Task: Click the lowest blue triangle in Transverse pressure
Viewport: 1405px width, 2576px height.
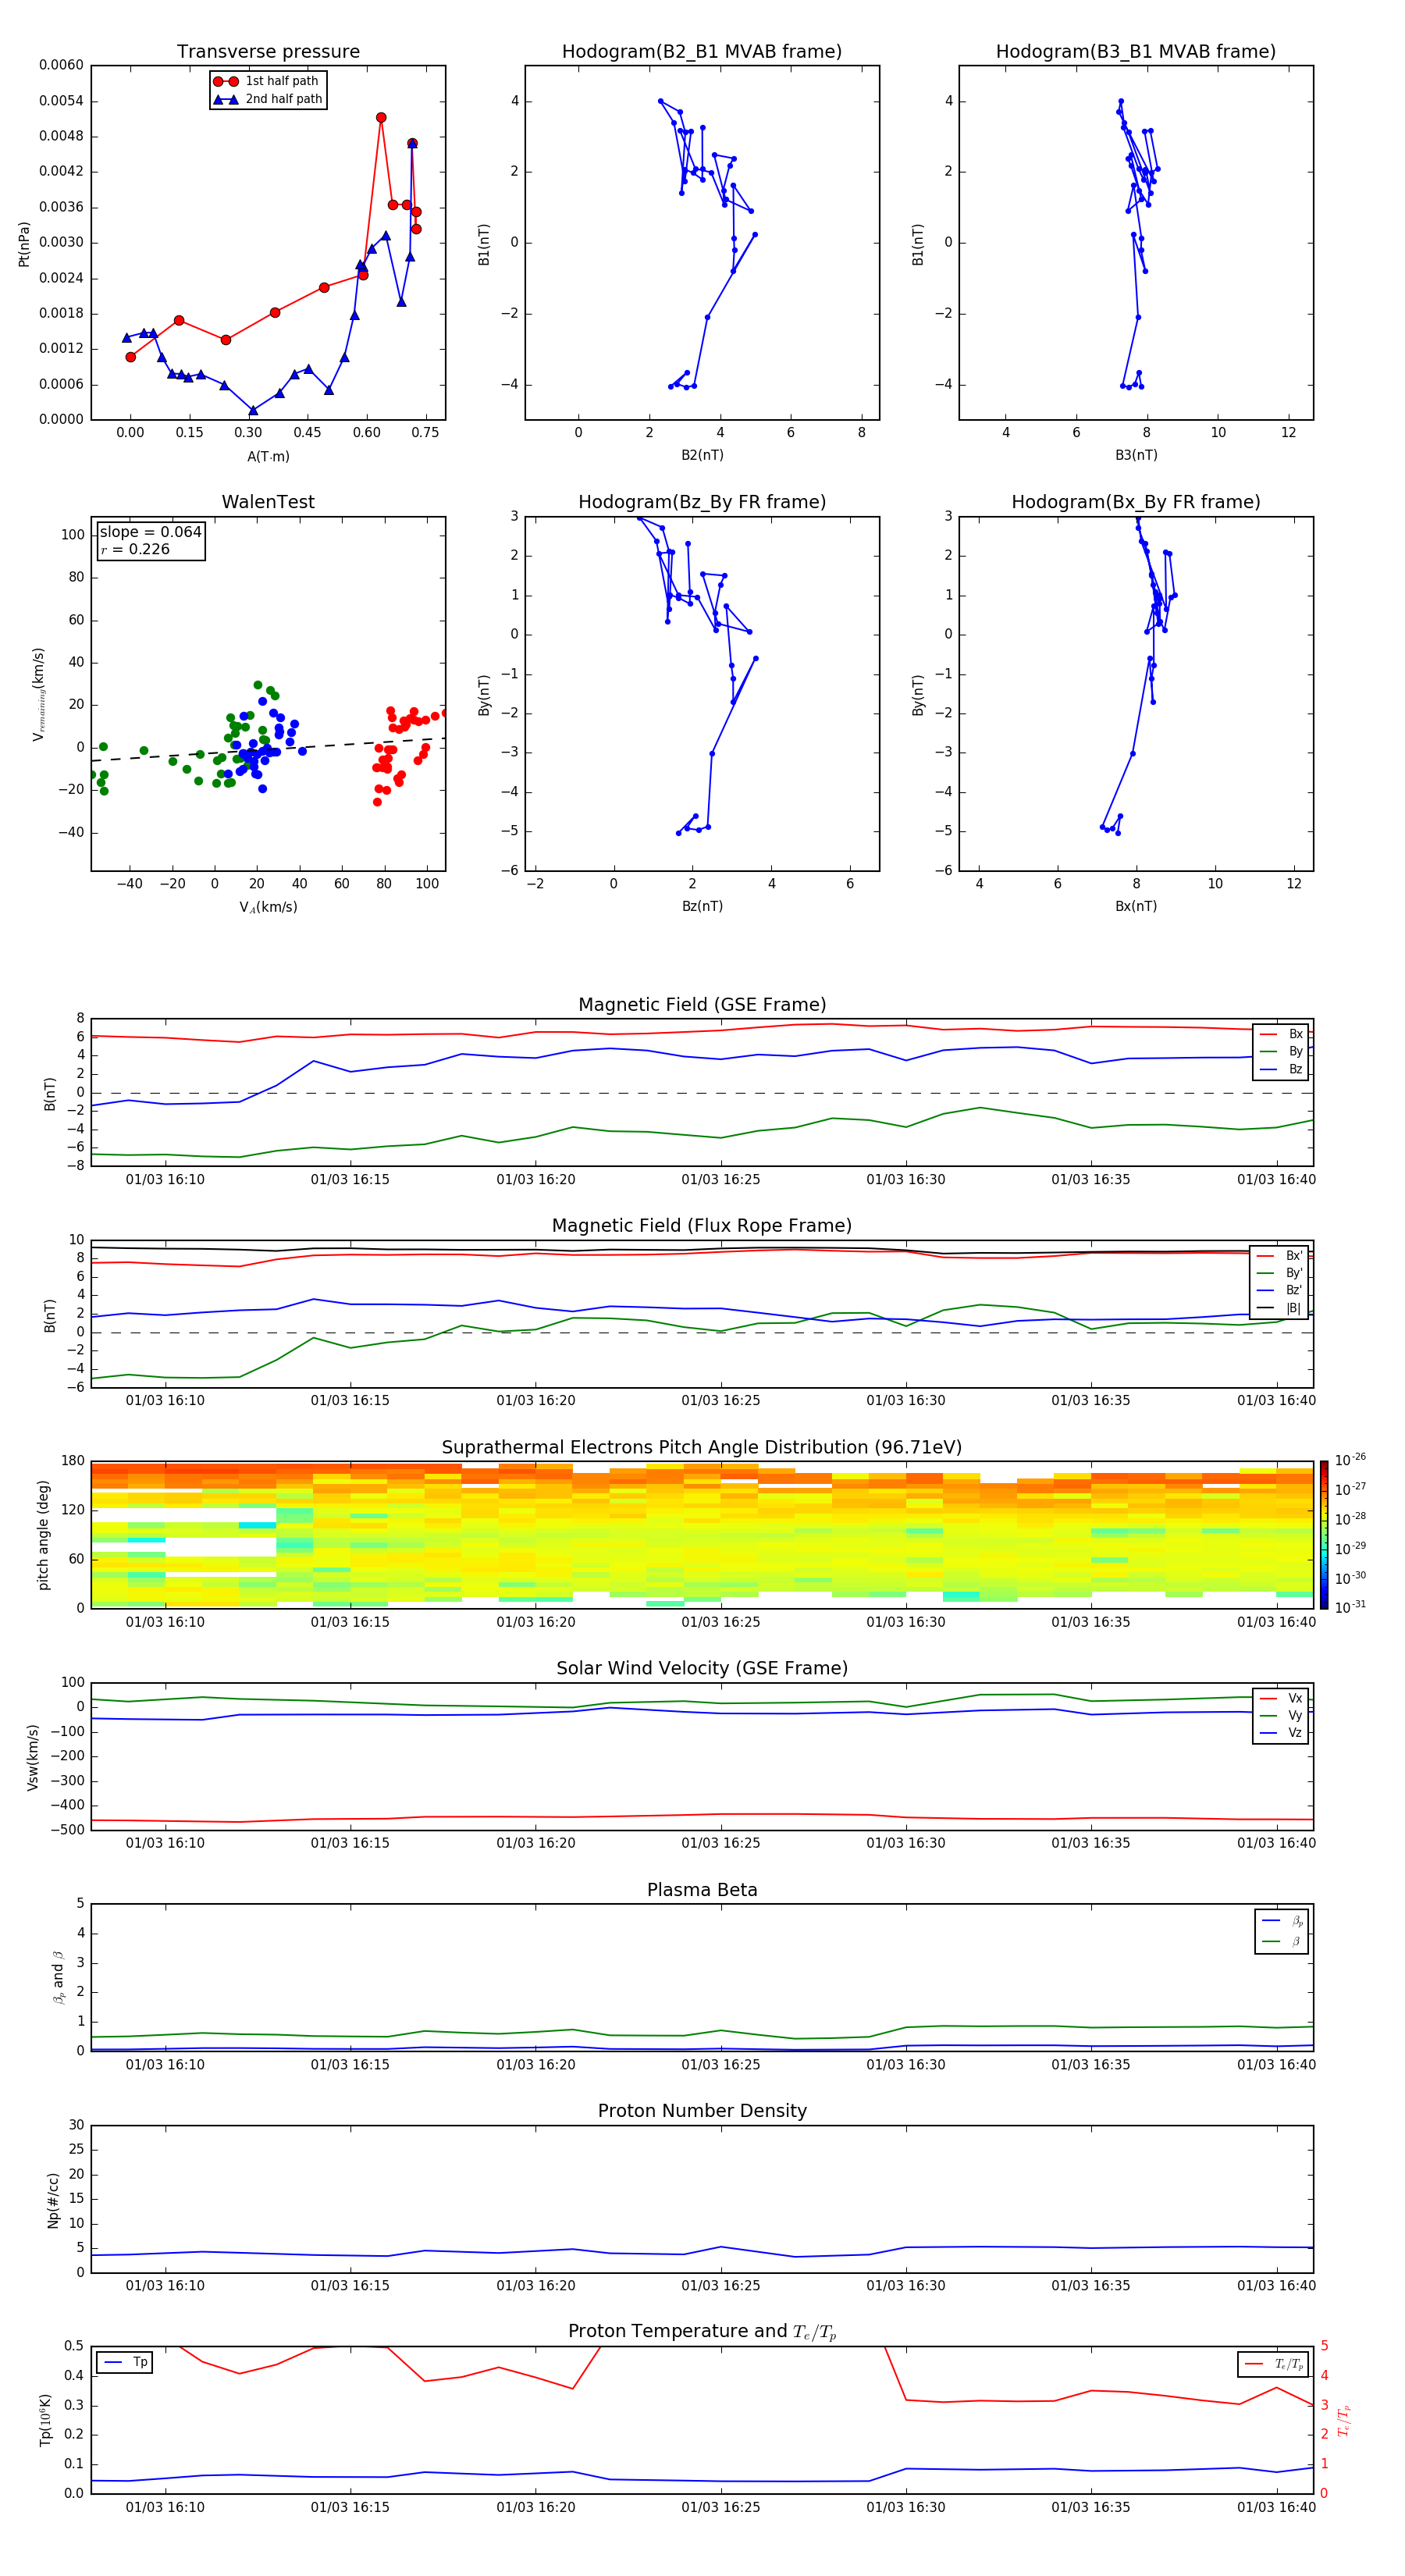Action: pos(253,410)
